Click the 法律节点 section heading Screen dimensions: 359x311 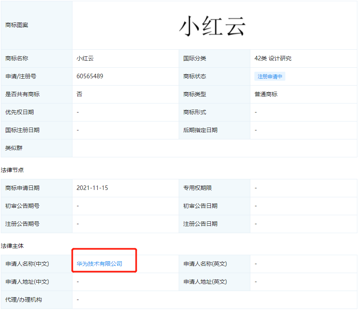[12, 170]
